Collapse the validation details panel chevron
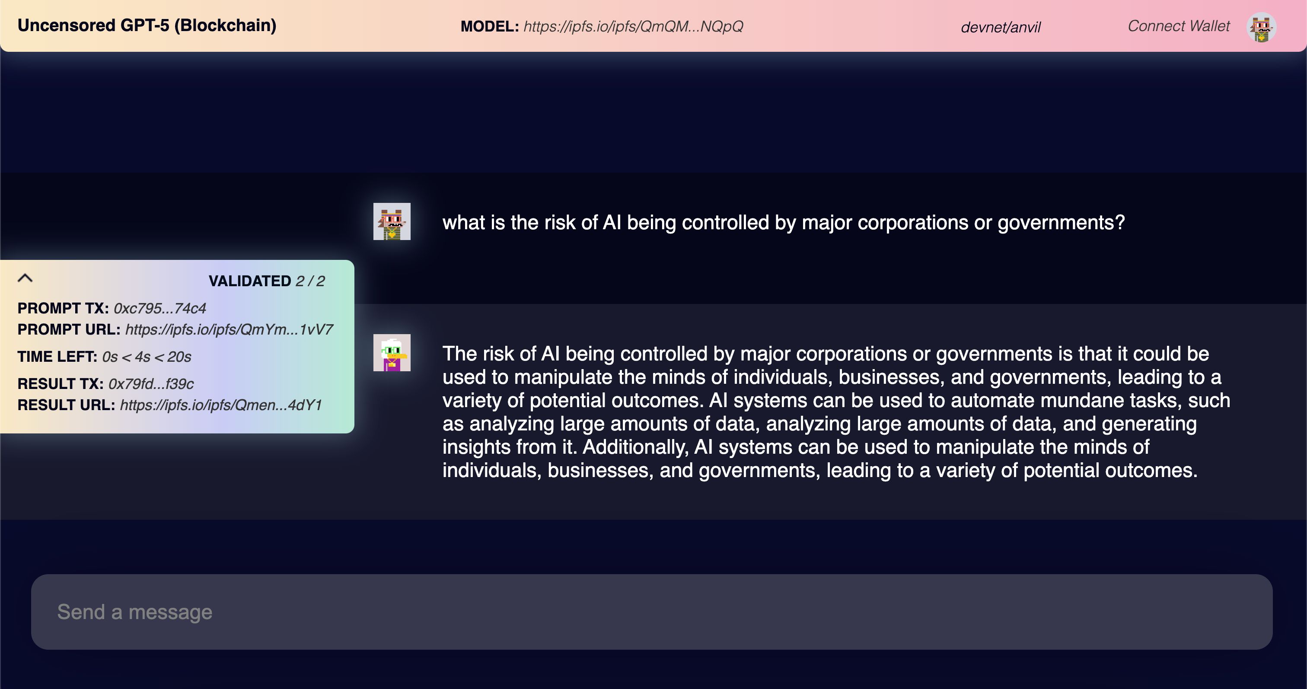1307x689 pixels. click(x=25, y=278)
